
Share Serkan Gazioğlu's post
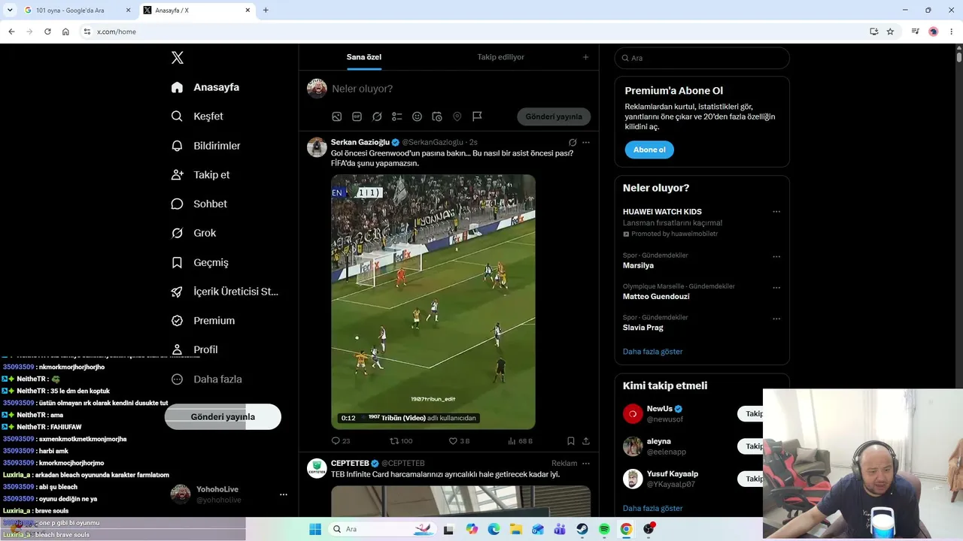586,441
